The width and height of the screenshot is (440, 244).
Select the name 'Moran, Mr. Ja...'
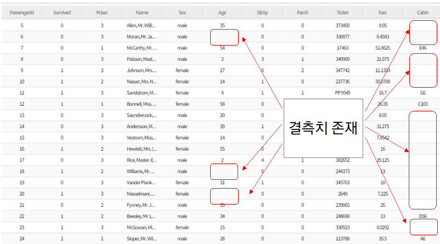[141, 37]
